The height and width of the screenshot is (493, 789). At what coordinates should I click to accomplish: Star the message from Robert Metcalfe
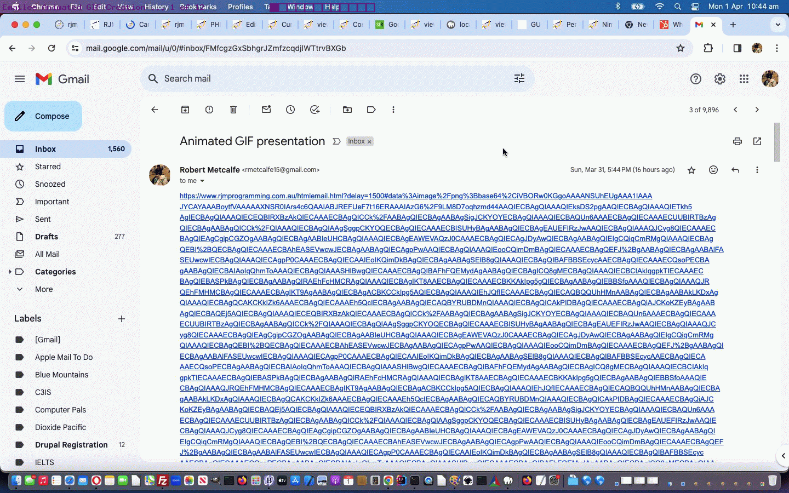pyautogui.click(x=691, y=170)
